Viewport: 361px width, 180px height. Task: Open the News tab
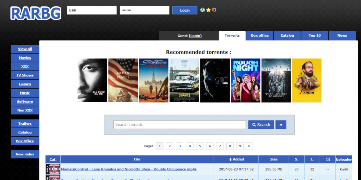pos(342,36)
